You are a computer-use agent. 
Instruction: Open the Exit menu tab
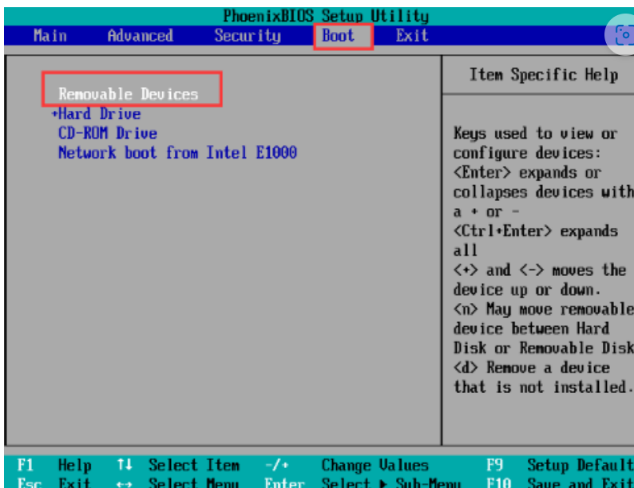[x=412, y=36]
